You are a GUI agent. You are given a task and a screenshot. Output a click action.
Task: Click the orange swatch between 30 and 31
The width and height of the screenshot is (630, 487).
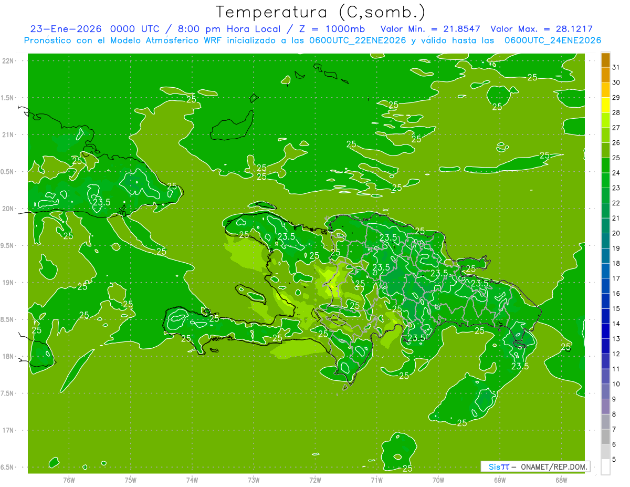[x=605, y=75]
